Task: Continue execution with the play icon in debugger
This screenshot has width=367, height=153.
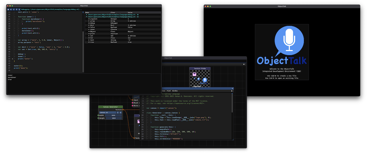Action: pos(11,9)
